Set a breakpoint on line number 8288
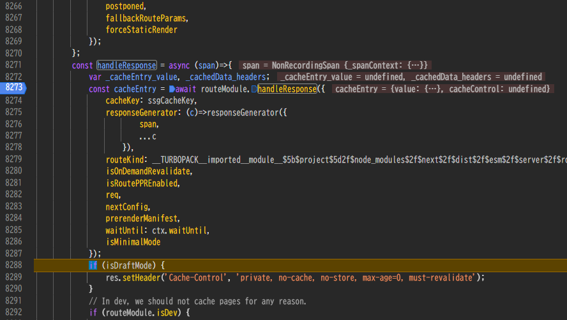Viewport: 567px width, 320px height. coord(13,265)
